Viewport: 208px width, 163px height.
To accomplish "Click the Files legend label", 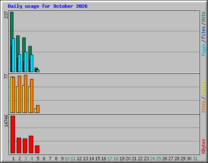I will pos(203,33).
